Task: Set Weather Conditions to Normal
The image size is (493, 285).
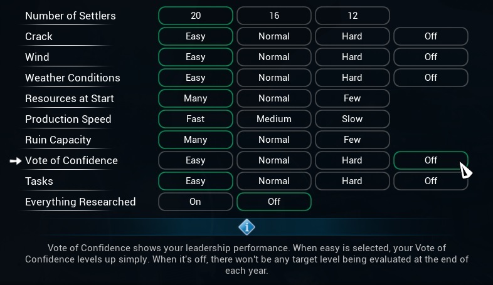Action: coord(274,78)
